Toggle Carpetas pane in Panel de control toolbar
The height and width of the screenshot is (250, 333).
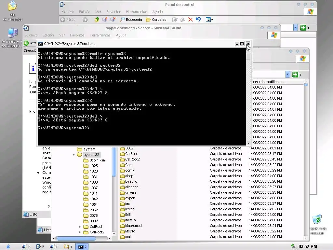click(156, 20)
